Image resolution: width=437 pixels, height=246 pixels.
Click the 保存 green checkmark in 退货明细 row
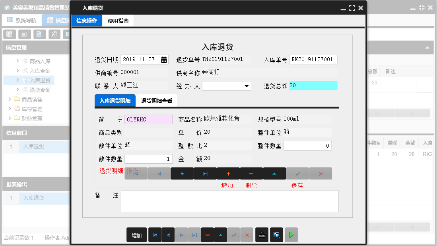297,173
